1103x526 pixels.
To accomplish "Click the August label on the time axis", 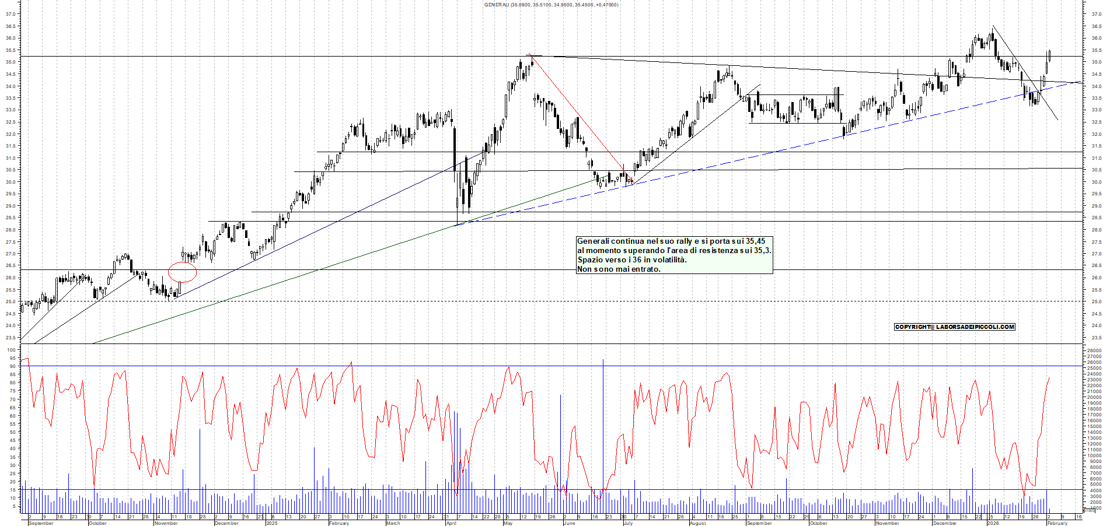I will 697,523.
